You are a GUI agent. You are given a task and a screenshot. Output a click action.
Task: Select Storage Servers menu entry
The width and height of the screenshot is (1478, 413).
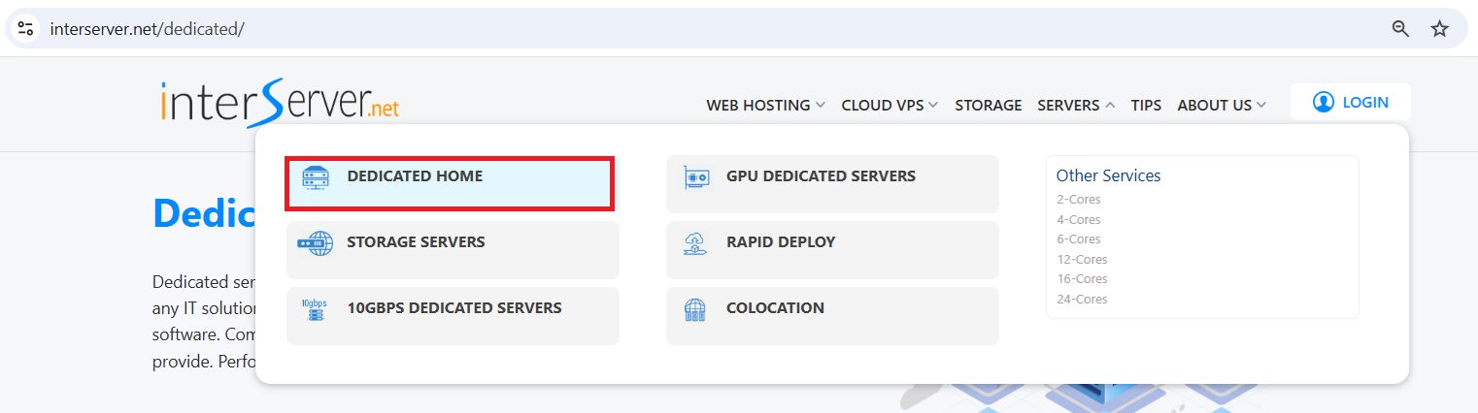tap(453, 250)
